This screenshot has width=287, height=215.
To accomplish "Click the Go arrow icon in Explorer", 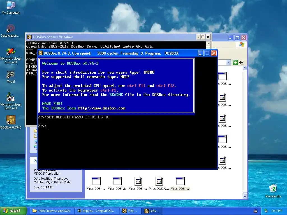I will point(235,62).
